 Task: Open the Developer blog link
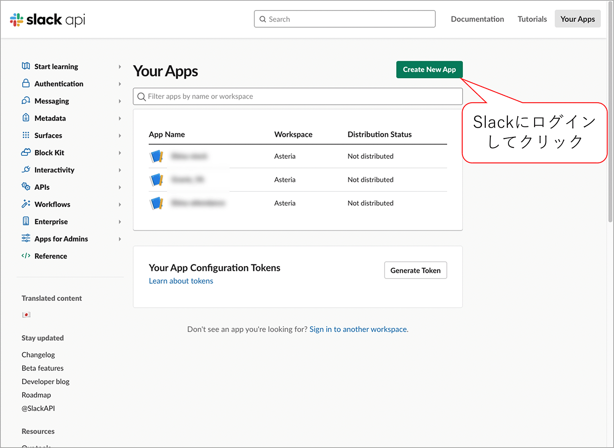click(x=45, y=381)
